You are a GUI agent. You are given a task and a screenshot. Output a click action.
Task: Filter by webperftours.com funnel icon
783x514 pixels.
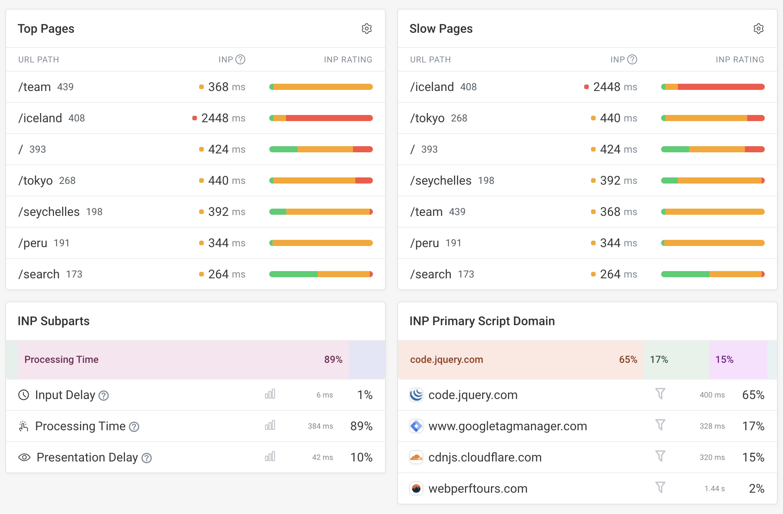(x=660, y=487)
